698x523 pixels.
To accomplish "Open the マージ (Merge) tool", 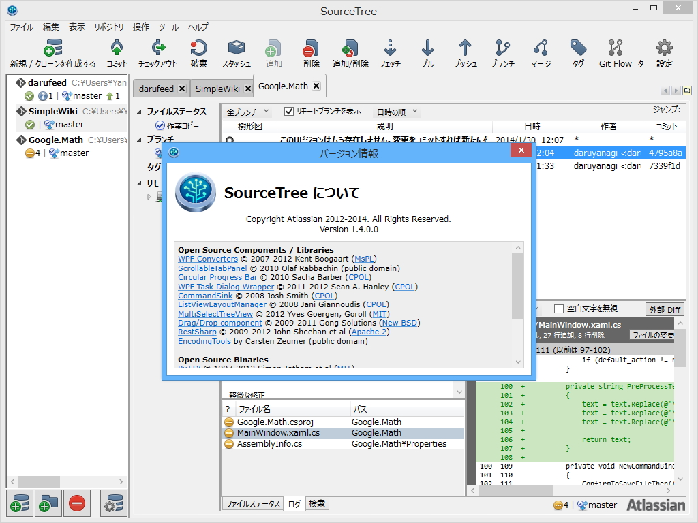I will point(541,53).
